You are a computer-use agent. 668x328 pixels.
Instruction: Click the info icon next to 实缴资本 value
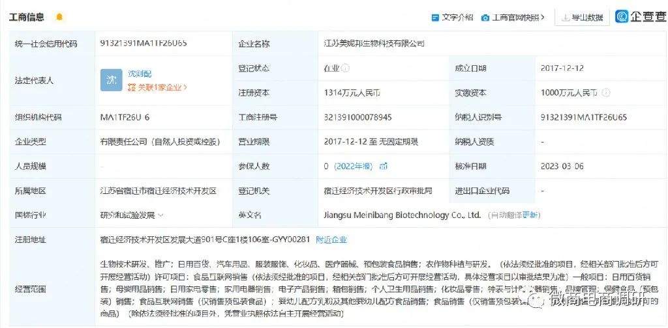(x=606, y=93)
